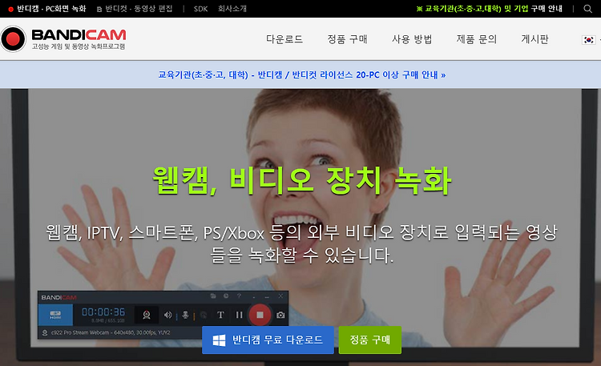
Task: Open the SDK link
Action: (201, 9)
